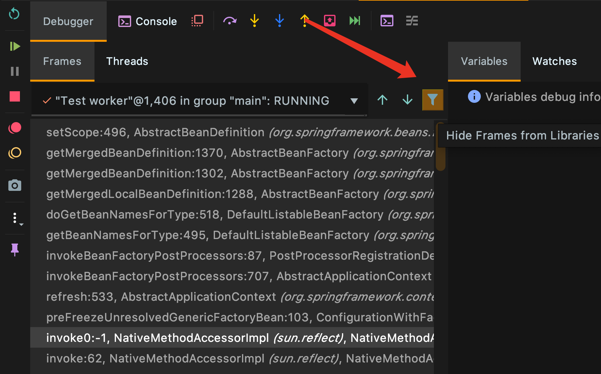The height and width of the screenshot is (374, 601).
Task: Select getMergedLocalBeanDefinition:1288 frame
Action: 232,194
